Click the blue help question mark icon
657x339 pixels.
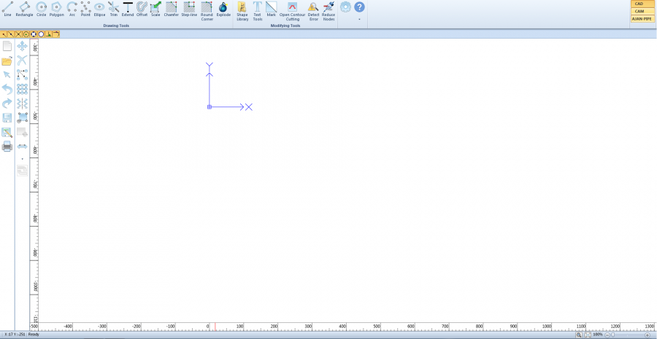click(x=359, y=7)
